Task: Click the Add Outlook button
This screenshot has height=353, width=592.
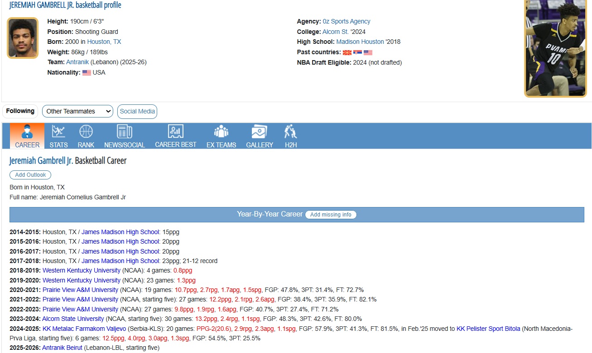Action: (x=31, y=175)
